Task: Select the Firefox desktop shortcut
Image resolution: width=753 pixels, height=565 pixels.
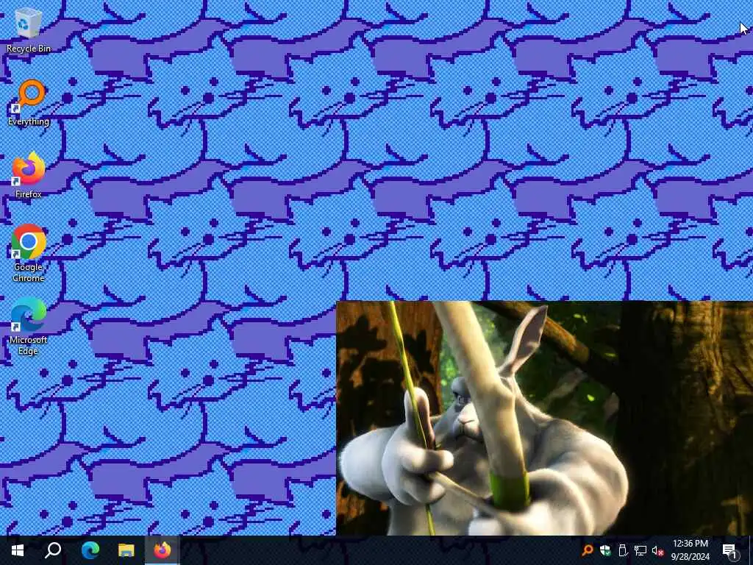Action: tap(29, 175)
